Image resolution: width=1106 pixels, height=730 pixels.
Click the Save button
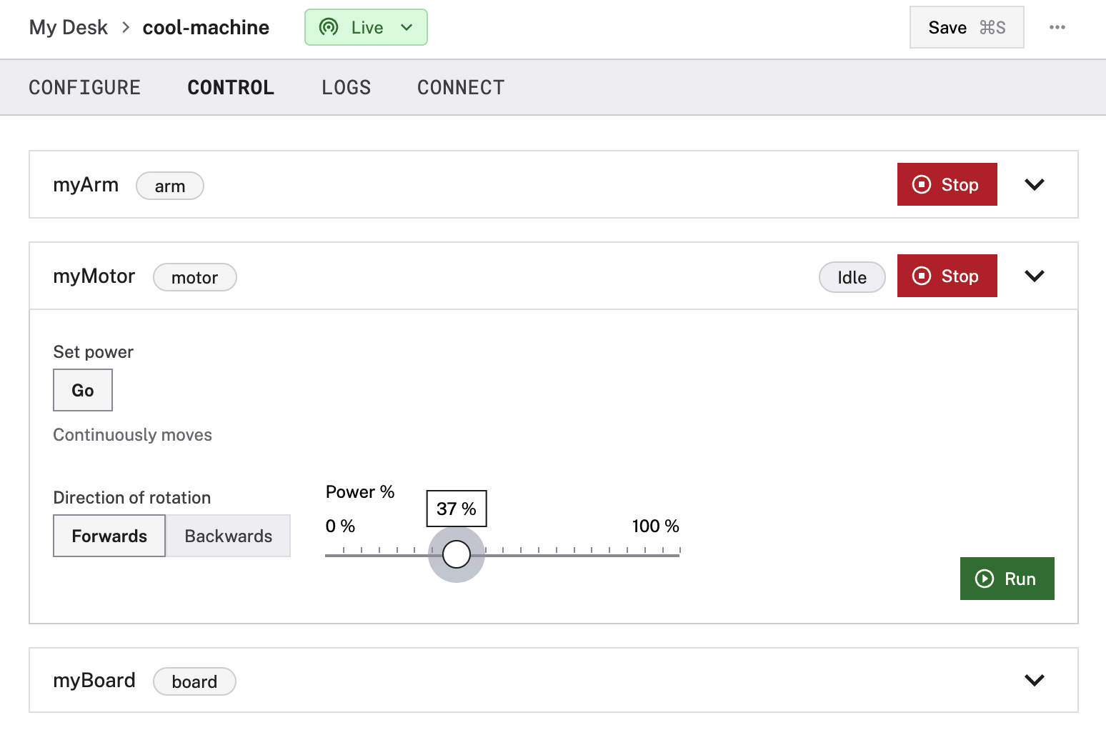[966, 27]
